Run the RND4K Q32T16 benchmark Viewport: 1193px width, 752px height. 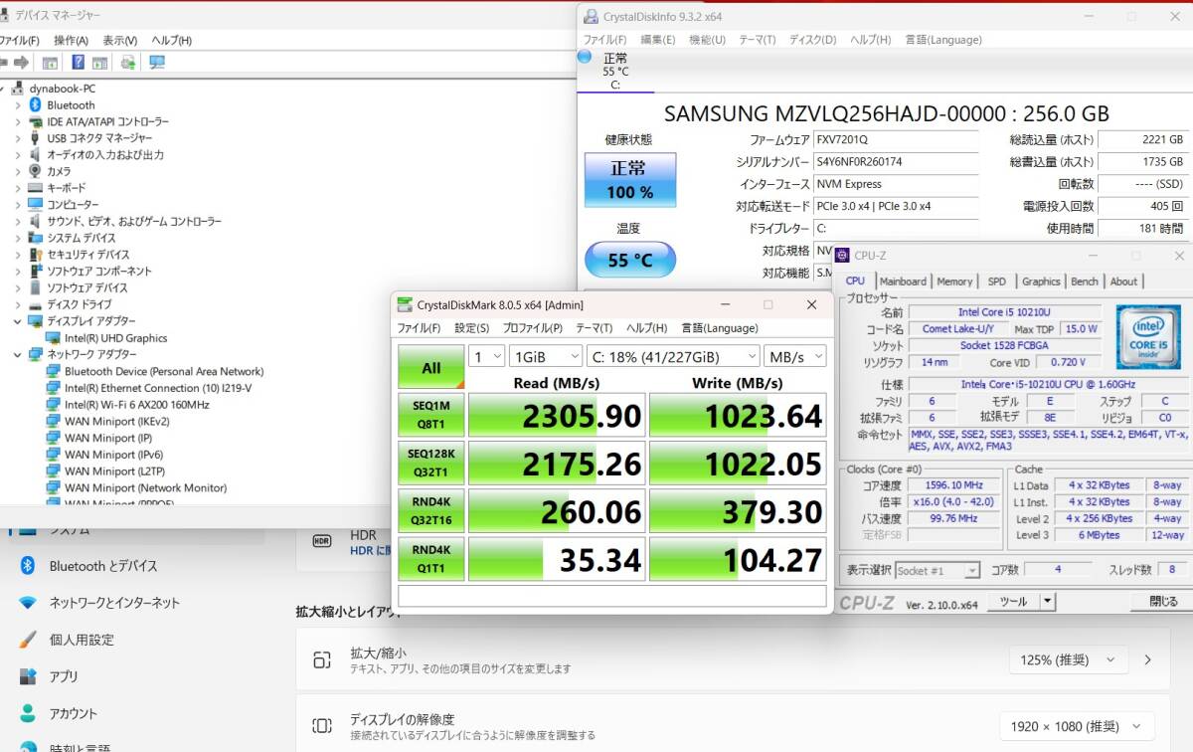click(x=431, y=510)
